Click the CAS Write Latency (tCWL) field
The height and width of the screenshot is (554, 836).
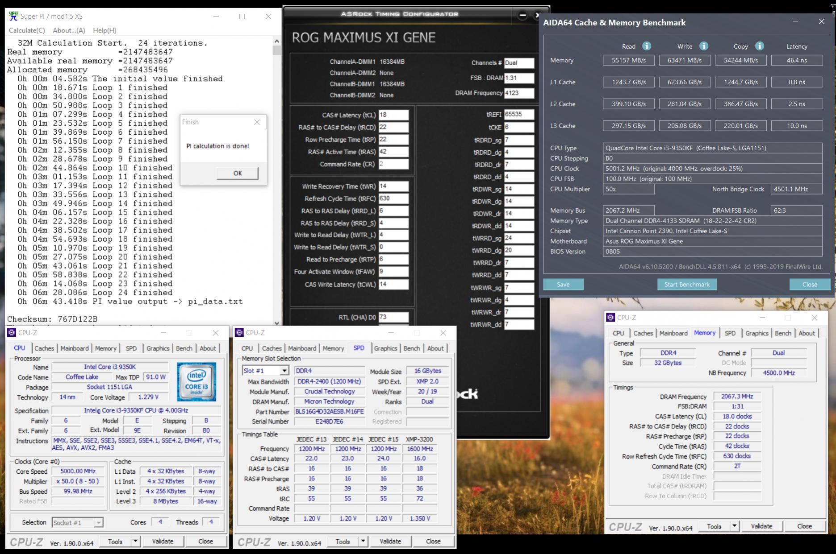click(393, 285)
